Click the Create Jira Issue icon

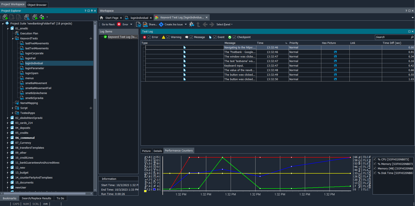tap(161, 25)
